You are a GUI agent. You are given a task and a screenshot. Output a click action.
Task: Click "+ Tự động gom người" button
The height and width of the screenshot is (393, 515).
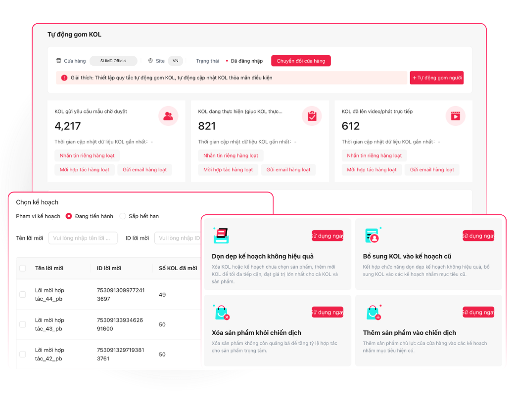(436, 78)
